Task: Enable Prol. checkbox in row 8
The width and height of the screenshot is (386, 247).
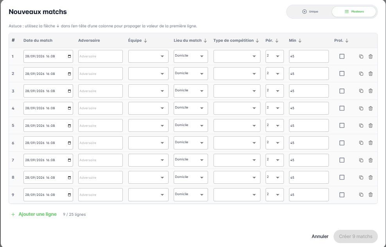Action: pyautogui.click(x=342, y=177)
